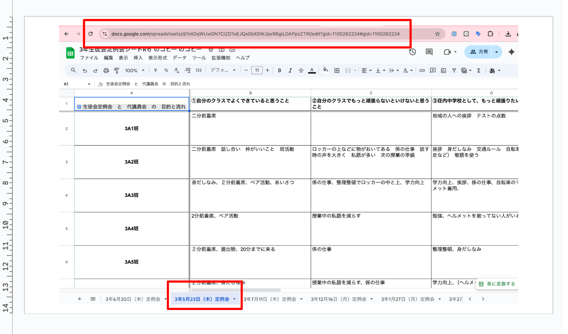Toggle strikethrough formatting

click(x=301, y=70)
